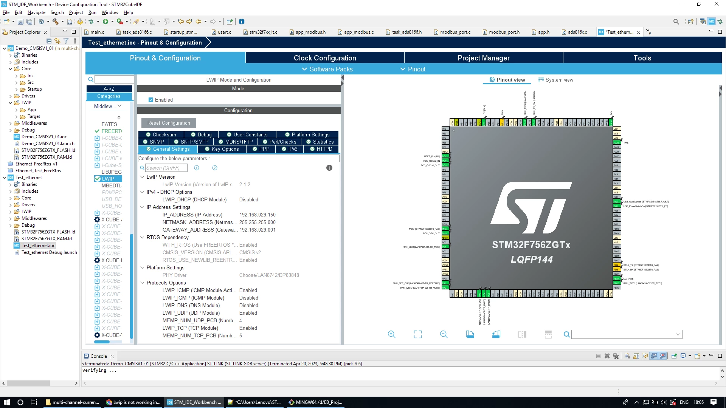Open the parameter info icon in LWIP settings
The width and height of the screenshot is (726, 408).
329,168
